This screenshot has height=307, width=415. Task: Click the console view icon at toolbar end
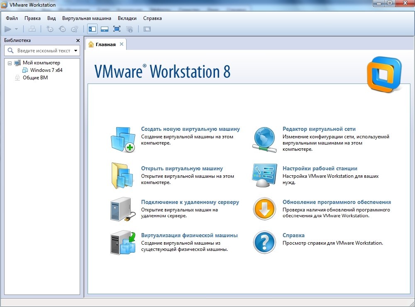pos(147,29)
